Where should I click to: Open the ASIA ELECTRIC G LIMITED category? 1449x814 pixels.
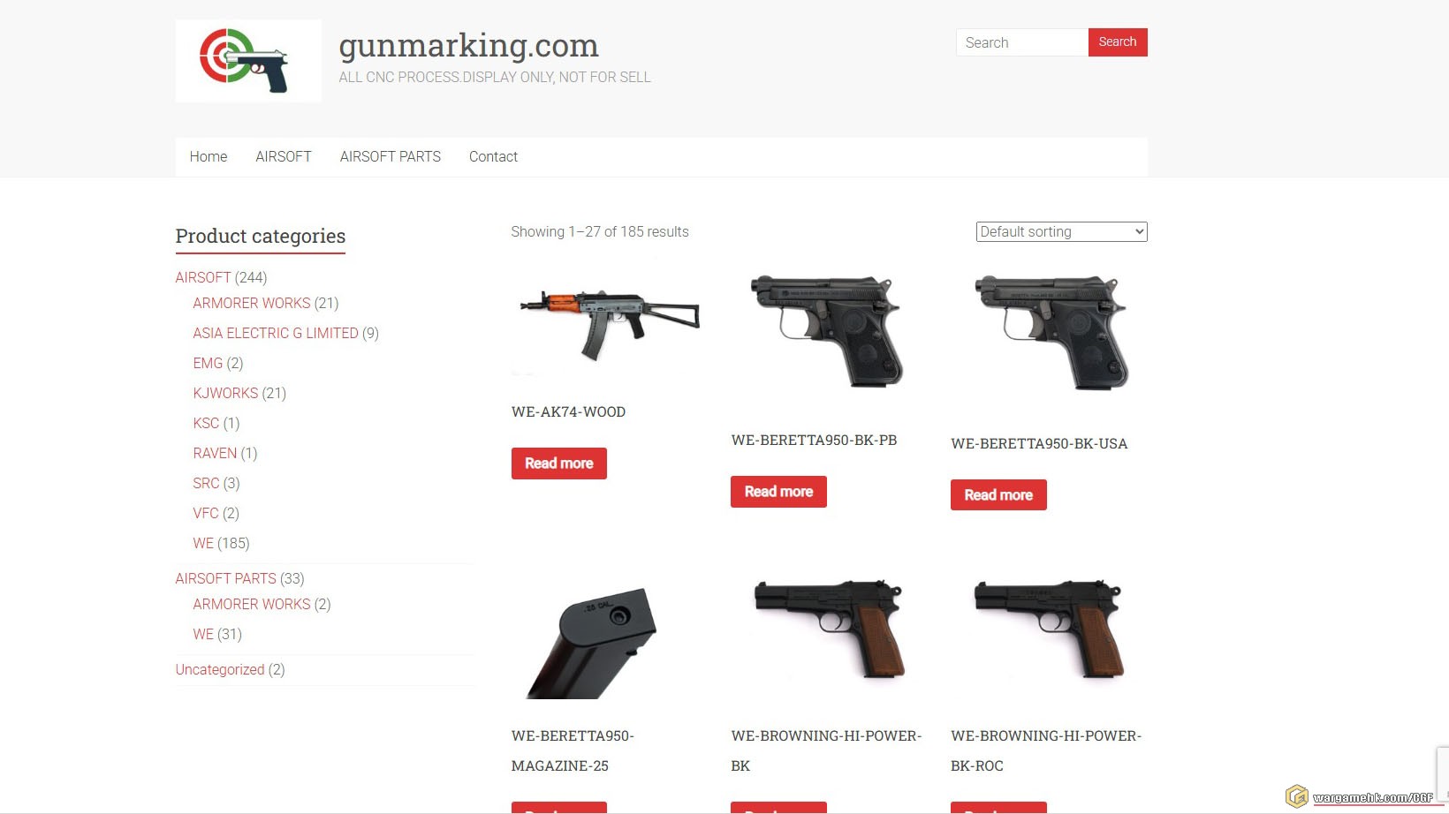click(x=276, y=333)
